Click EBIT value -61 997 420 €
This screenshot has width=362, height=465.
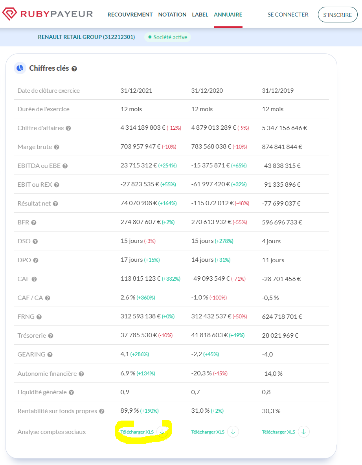211,184
